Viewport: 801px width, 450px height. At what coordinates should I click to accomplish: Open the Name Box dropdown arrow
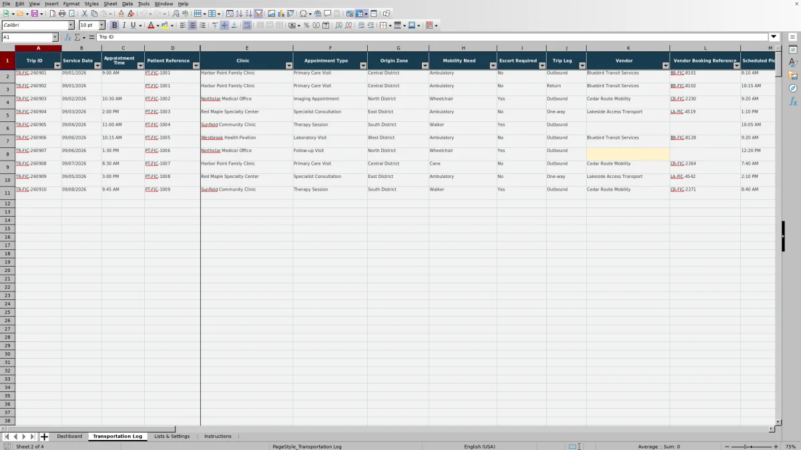(55, 37)
